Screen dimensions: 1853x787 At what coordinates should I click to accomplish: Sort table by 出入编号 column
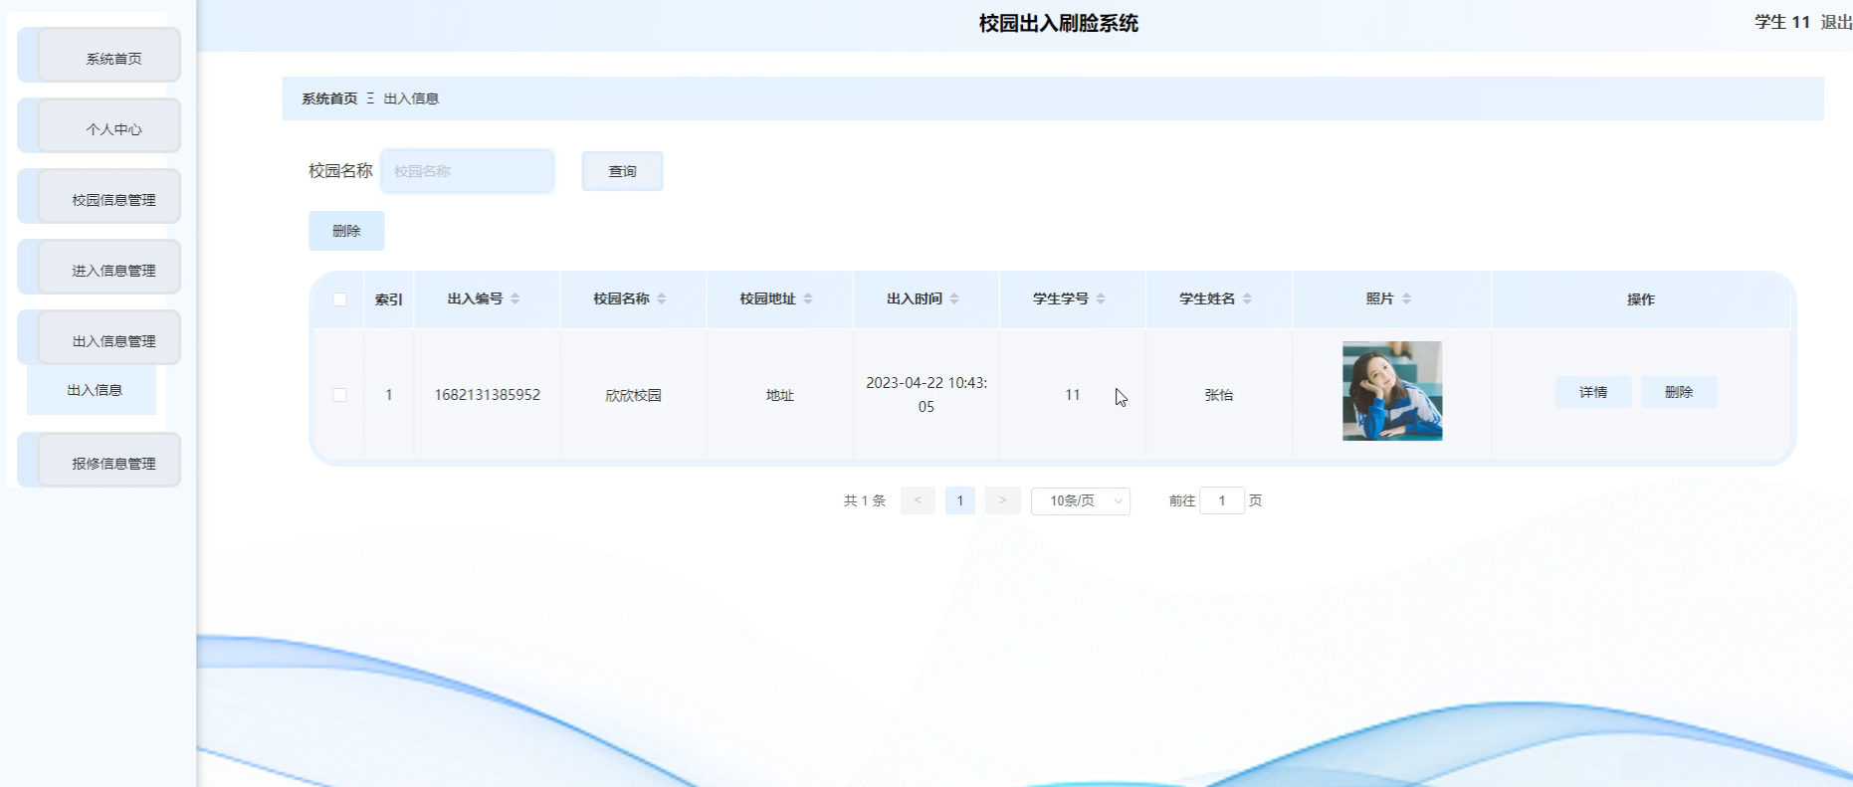coord(515,298)
